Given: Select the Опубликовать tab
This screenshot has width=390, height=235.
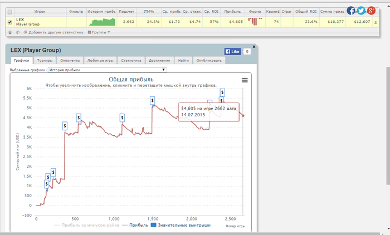Looking at the screenshot, I should click(209, 61).
